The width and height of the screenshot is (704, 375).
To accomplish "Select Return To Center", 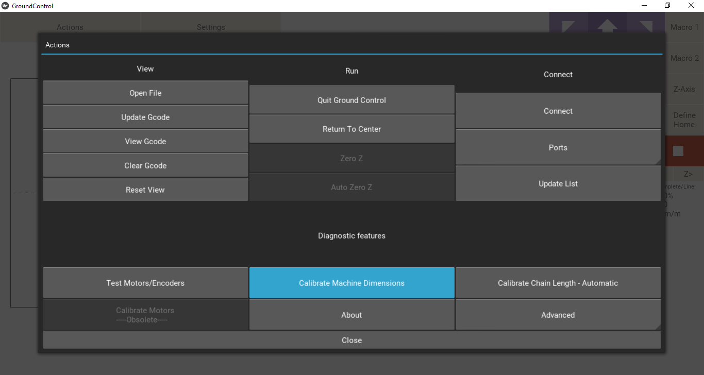I will tap(351, 129).
